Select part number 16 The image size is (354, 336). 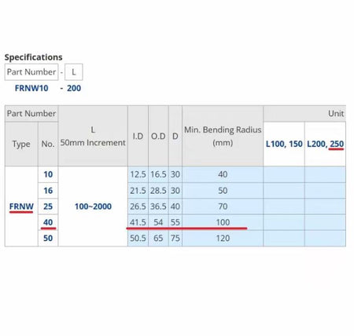(x=48, y=190)
